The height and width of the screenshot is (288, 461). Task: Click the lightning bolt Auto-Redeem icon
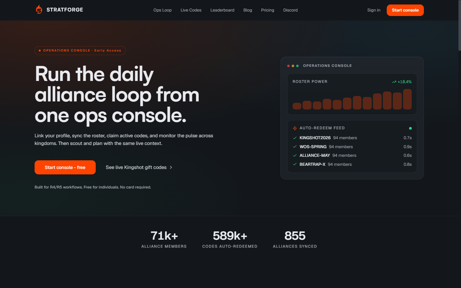pos(295,128)
